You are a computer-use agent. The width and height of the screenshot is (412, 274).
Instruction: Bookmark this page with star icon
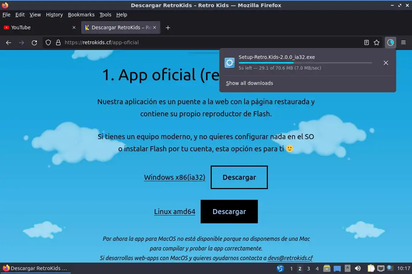(377, 42)
